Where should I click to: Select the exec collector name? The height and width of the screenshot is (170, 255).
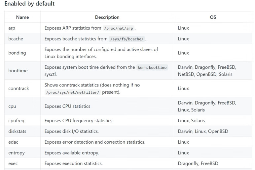[13, 163]
